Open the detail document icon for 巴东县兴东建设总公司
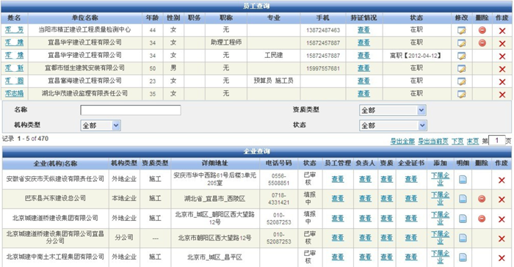 pyautogui.click(x=463, y=199)
